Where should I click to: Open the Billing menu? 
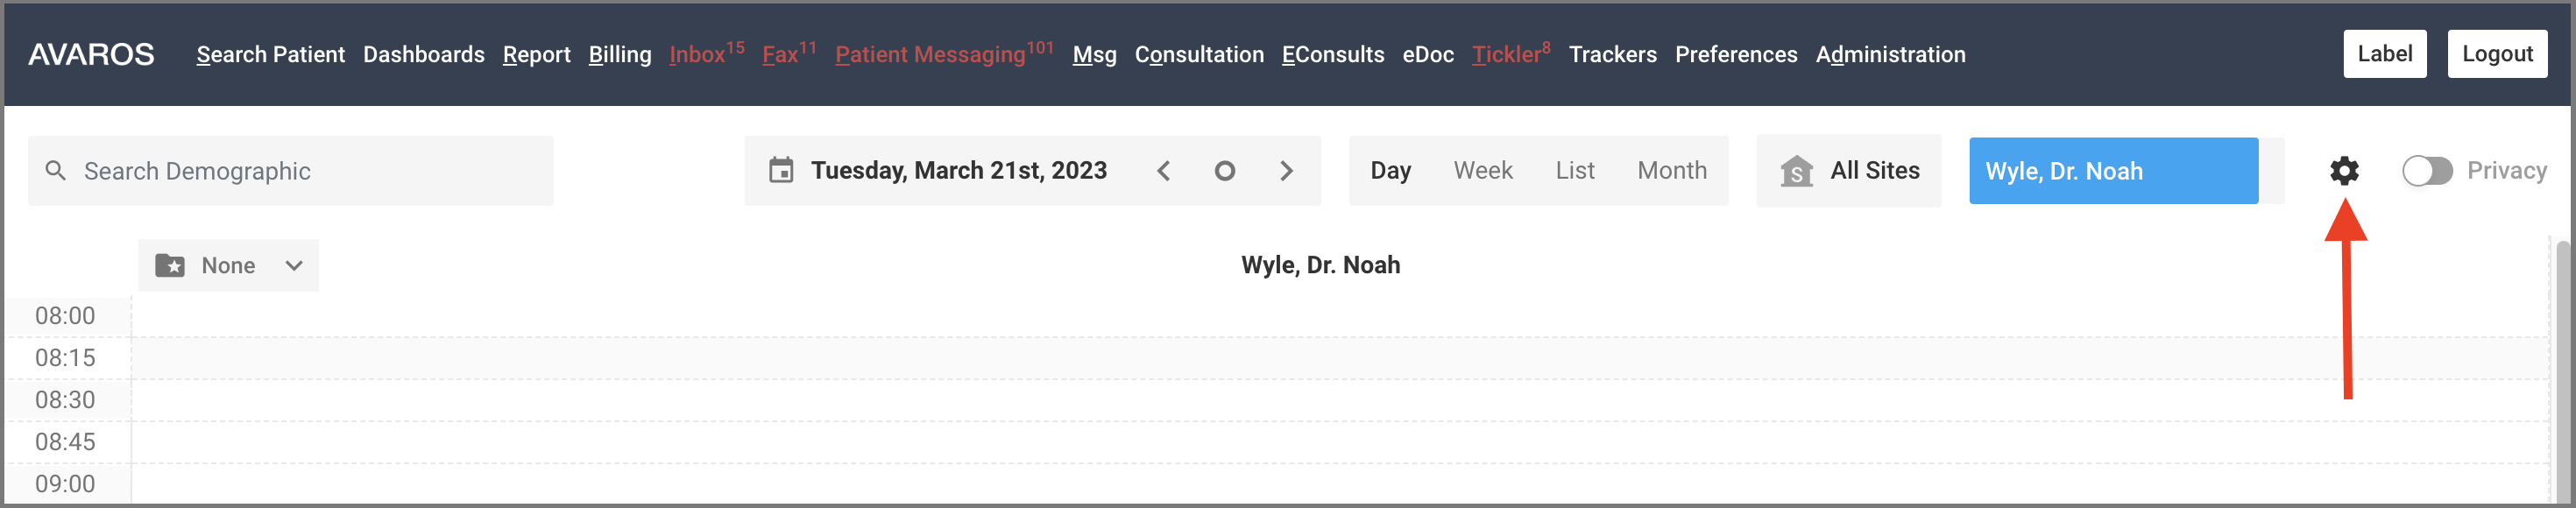pyautogui.click(x=619, y=55)
